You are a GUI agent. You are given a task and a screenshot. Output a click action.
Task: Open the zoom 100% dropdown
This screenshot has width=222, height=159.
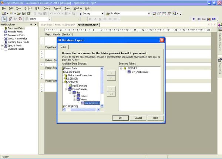click(x=49, y=19)
